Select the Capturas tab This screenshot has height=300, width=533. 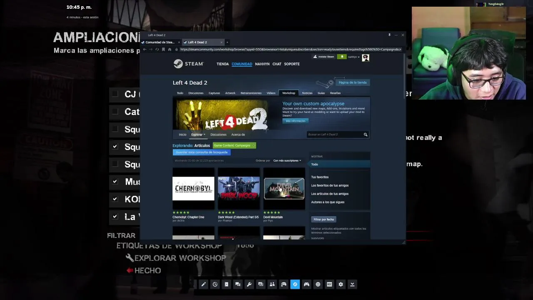click(214, 93)
